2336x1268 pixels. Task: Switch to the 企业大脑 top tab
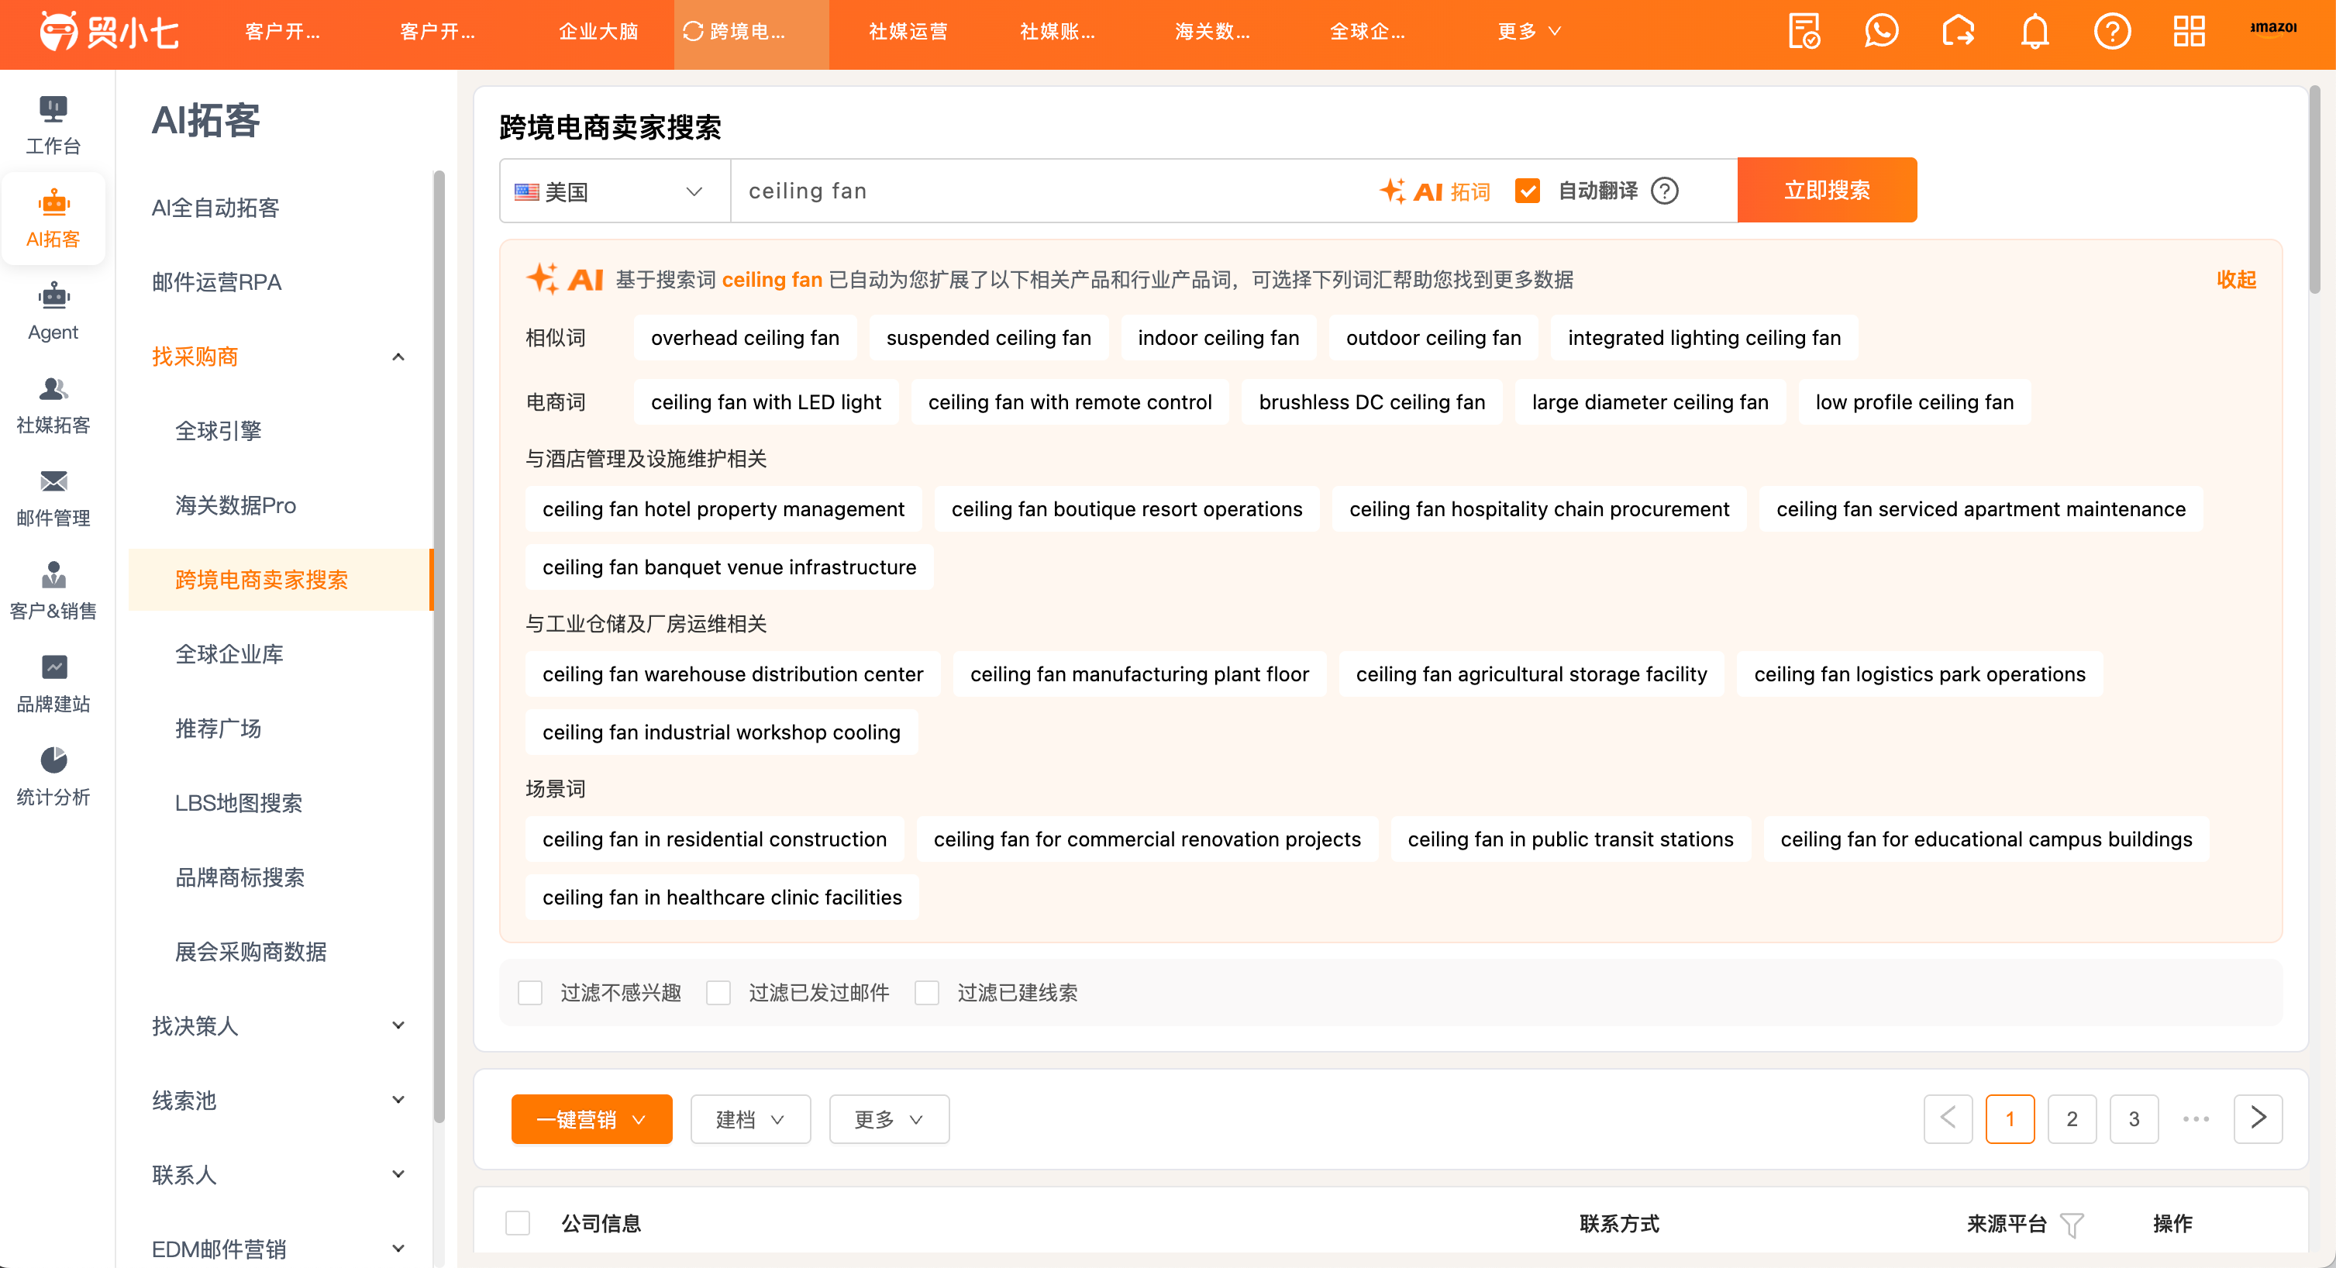click(598, 32)
